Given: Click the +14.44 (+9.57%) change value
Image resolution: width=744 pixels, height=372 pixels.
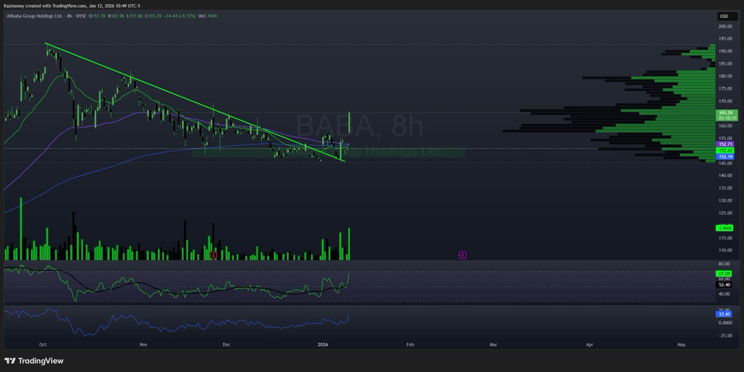Looking at the screenshot, I should pyautogui.click(x=180, y=16).
